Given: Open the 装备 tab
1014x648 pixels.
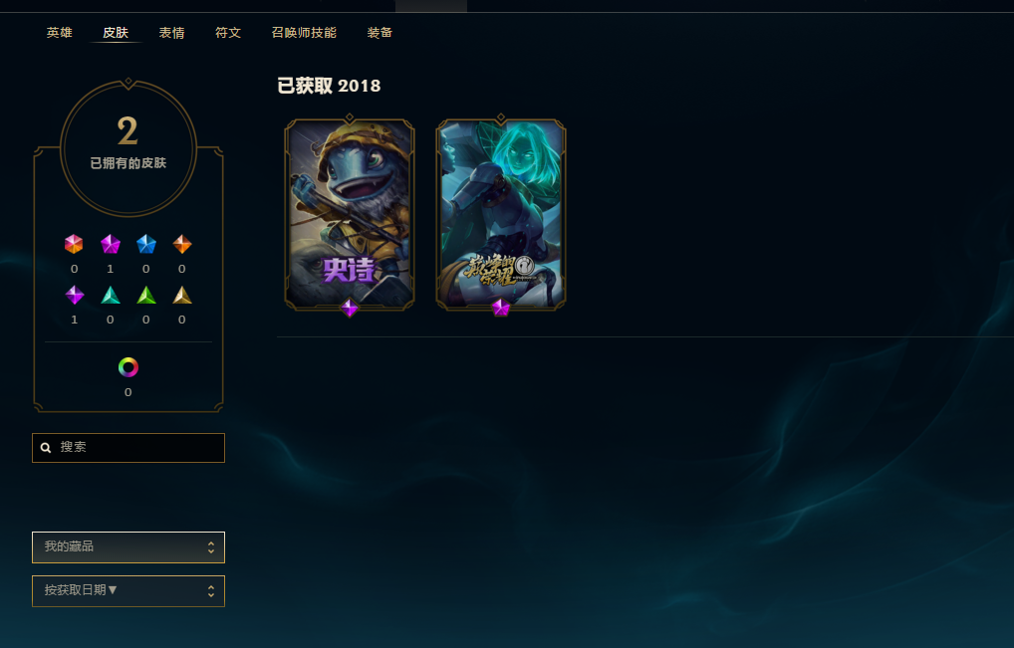Looking at the screenshot, I should point(380,32).
